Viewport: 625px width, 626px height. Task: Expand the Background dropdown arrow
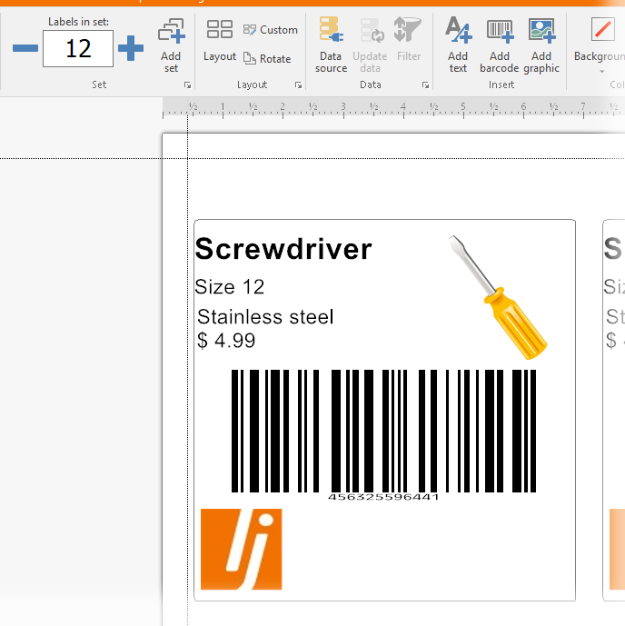(x=601, y=72)
